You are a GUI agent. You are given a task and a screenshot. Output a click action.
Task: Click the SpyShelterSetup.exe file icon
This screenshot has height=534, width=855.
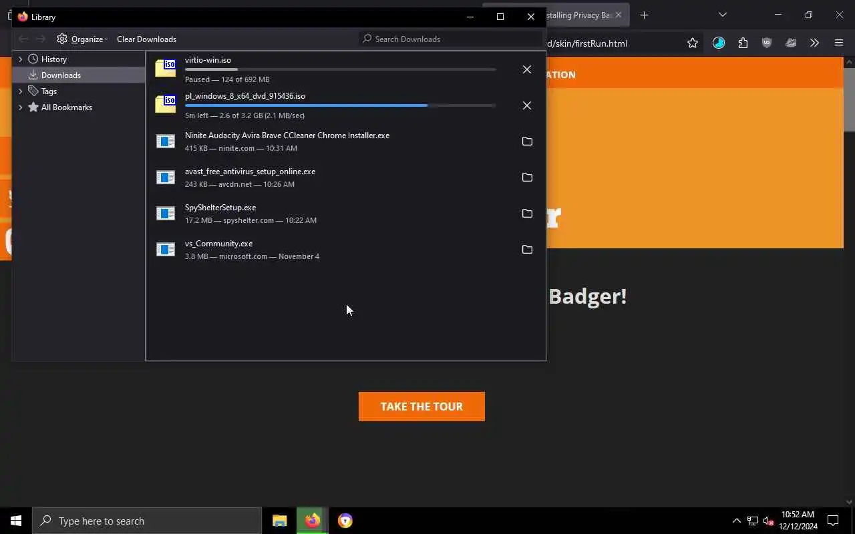165,214
